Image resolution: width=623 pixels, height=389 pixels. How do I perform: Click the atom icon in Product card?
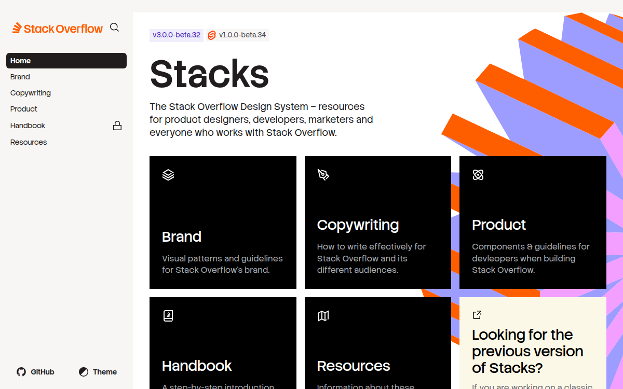478,175
